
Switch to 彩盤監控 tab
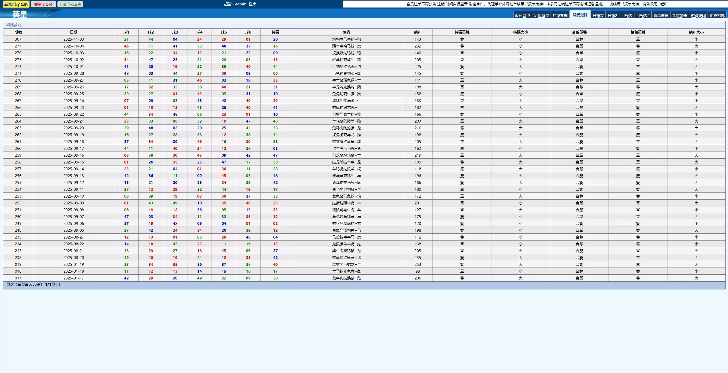click(x=541, y=16)
